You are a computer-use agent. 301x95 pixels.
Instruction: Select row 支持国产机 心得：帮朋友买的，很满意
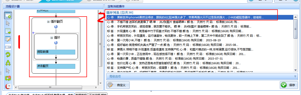coord(200,68)
